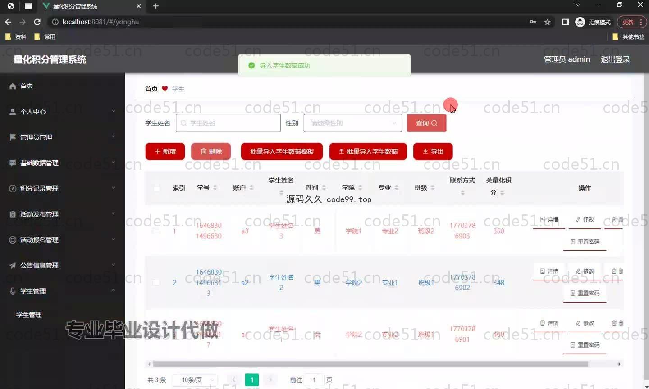Open the 常用 bookmark folder
Viewport: 649px width, 389px height.
click(x=45, y=37)
